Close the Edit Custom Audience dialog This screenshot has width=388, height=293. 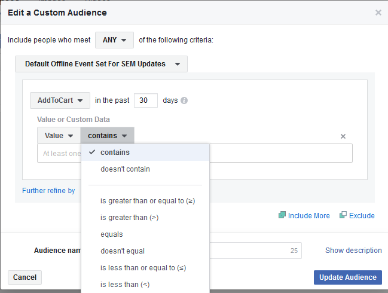[378, 13]
